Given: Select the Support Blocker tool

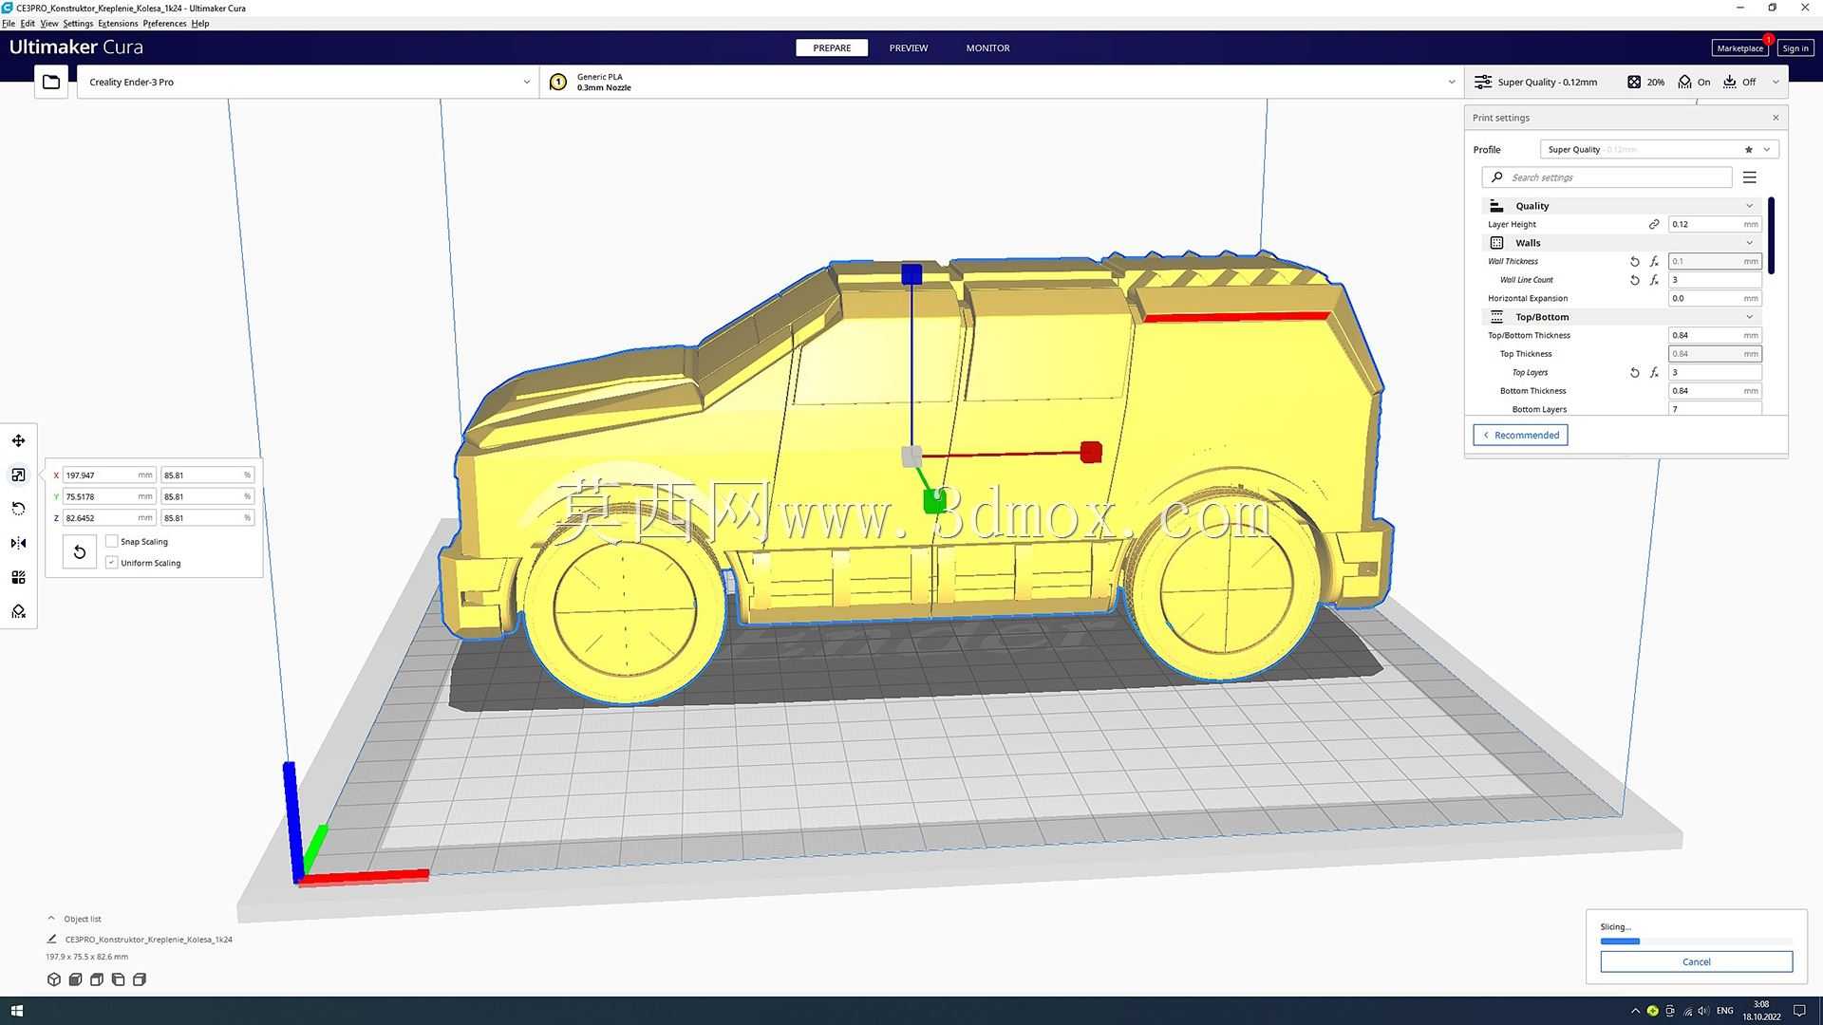Looking at the screenshot, I should click(18, 611).
